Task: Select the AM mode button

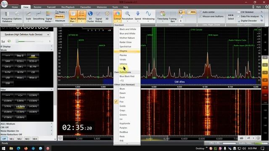Action: click(33, 56)
